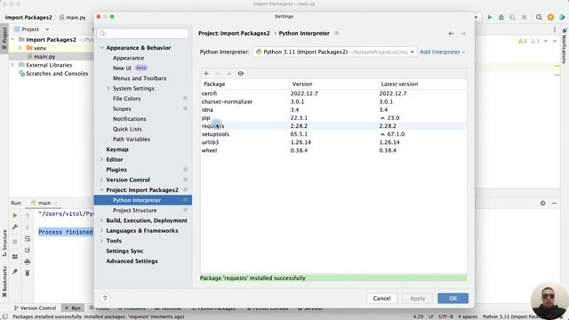Expand the Editor settings section

point(102,159)
